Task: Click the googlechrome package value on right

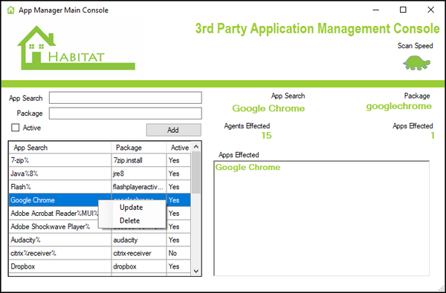Action: (x=398, y=107)
